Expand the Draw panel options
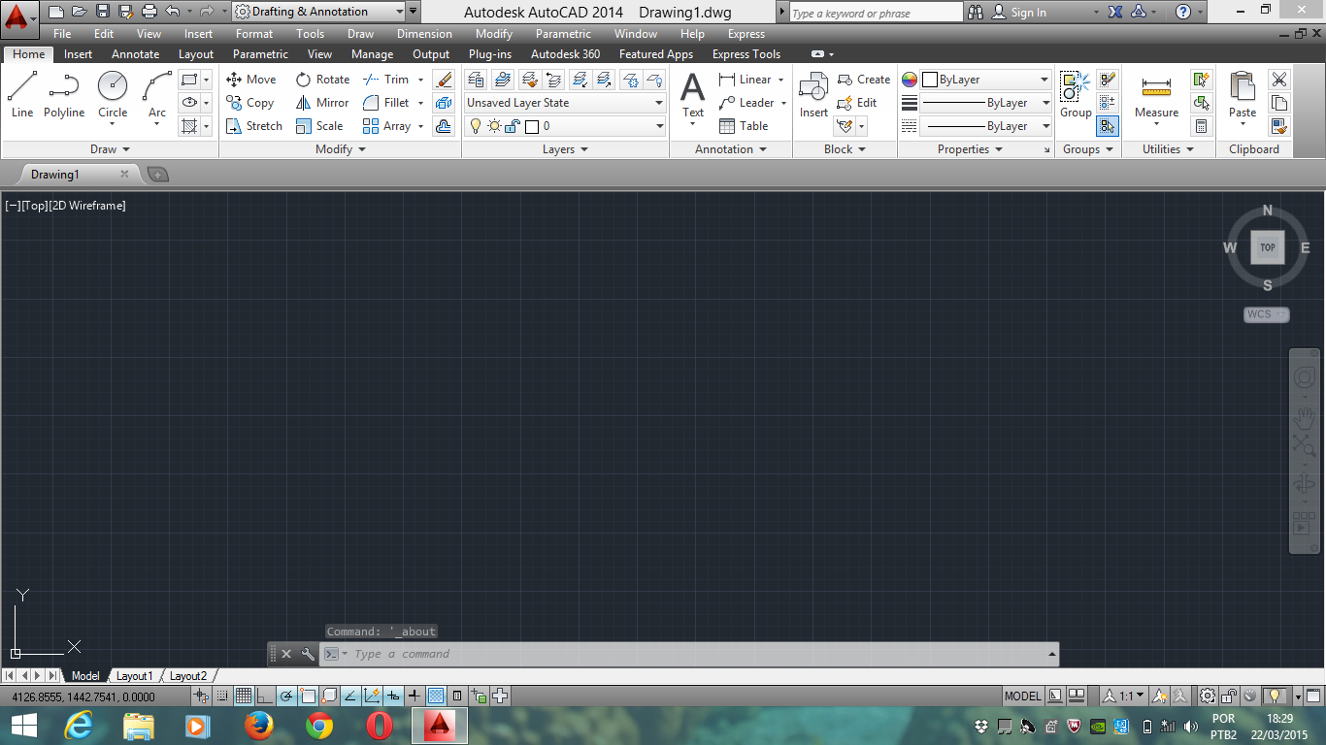1326x745 pixels. (x=111, y=149)
